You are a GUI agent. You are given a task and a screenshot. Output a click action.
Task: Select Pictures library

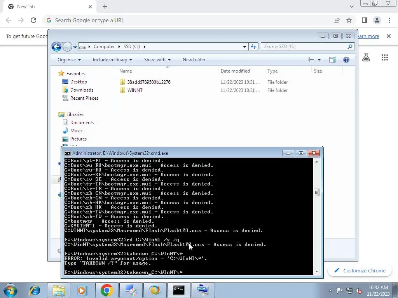click(78, 139)
